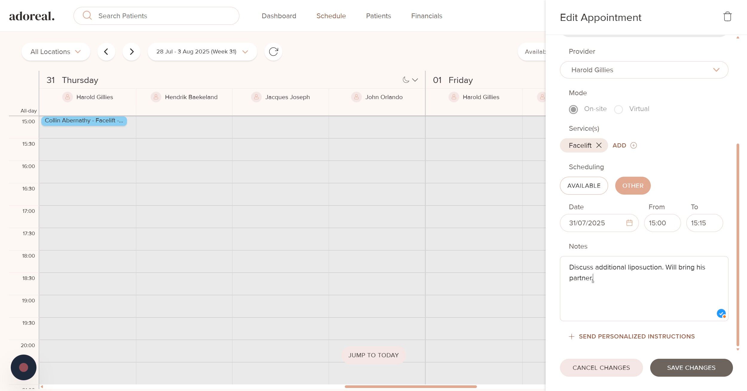Open the week range date picker
The image size is (747, 391).
coord(202,52)
